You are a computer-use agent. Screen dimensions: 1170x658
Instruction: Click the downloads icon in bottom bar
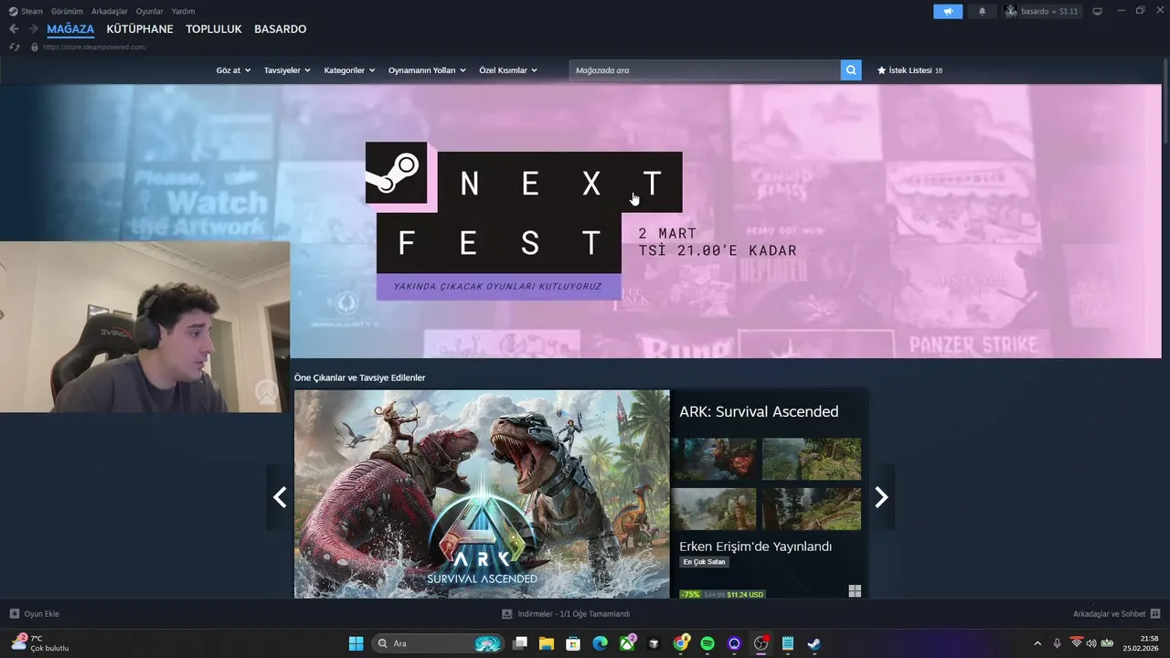[507, 614]
